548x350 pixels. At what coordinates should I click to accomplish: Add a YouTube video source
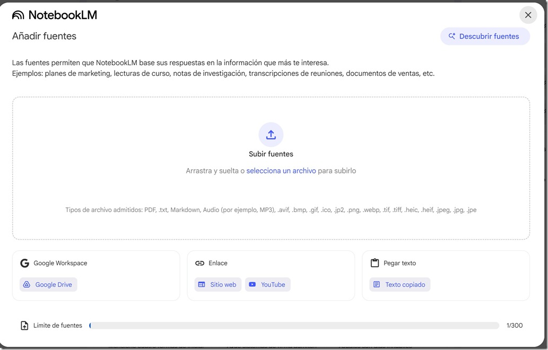click(268, 284)
